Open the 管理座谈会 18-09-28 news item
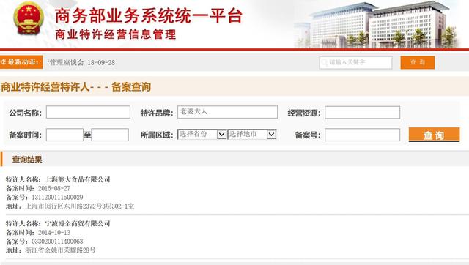This screenshot has width=469, height=265. click(x=81, y=62)
